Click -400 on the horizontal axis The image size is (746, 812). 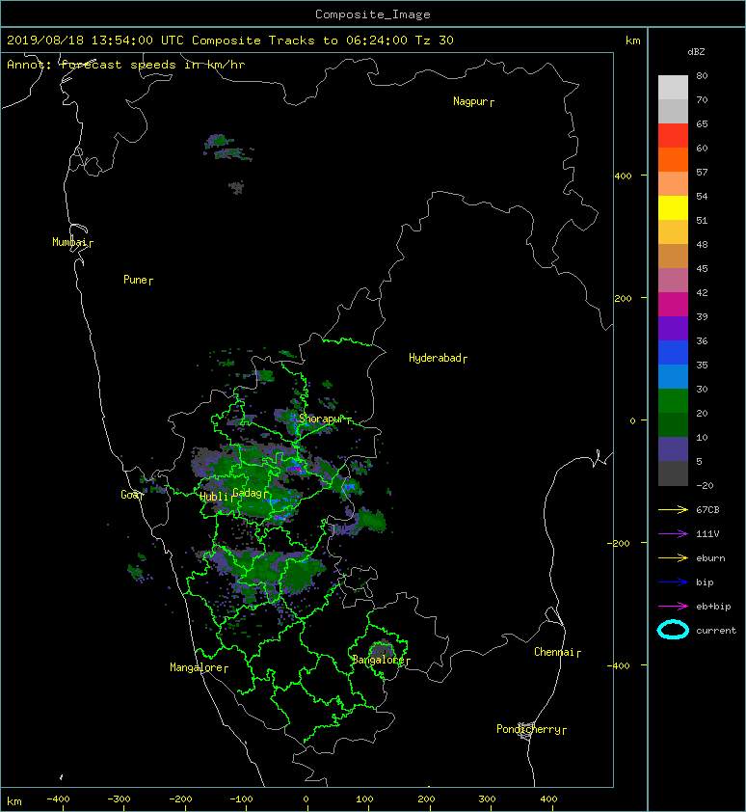pos(58,799)
